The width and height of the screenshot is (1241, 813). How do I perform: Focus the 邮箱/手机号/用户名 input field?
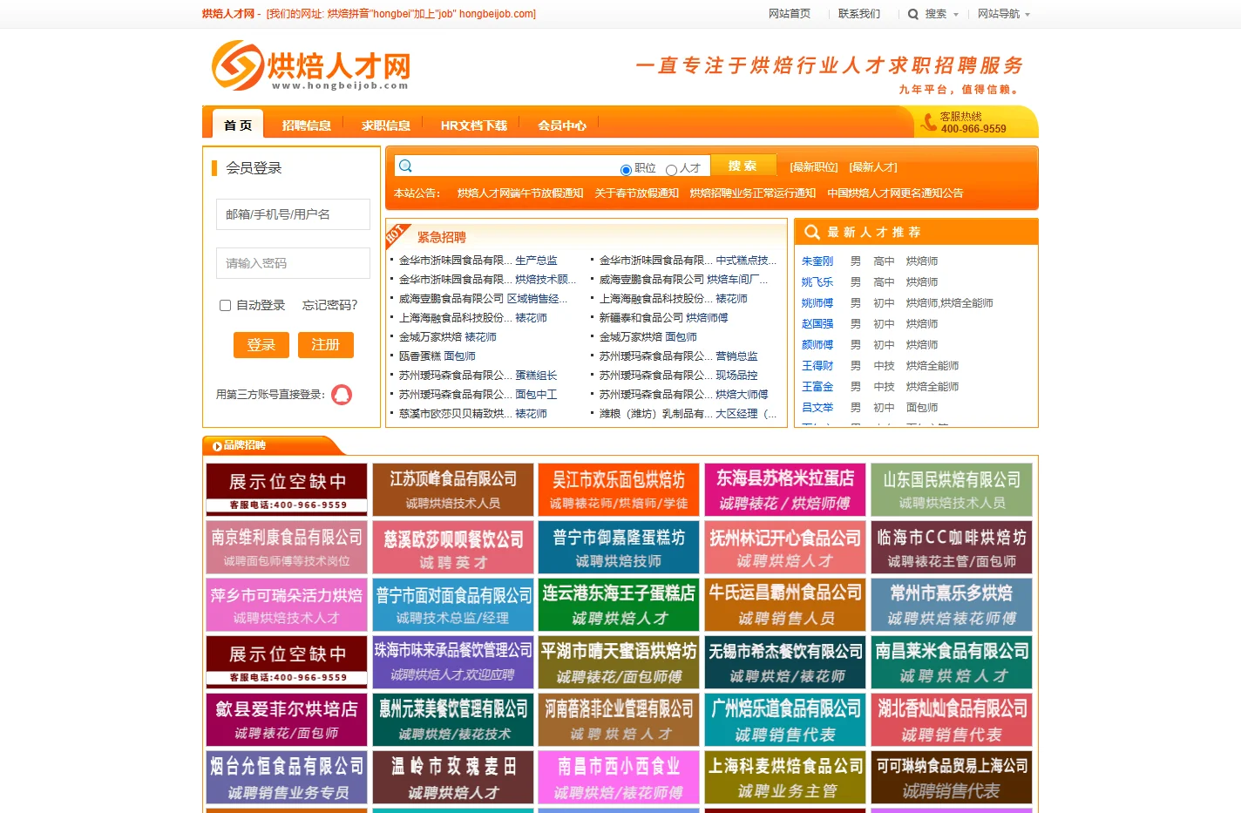(x=293, y=214)
